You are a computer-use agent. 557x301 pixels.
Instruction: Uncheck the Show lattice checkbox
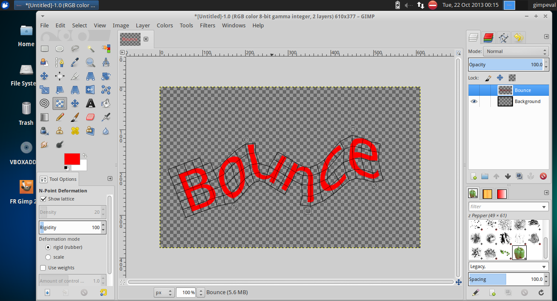[43, 199]
